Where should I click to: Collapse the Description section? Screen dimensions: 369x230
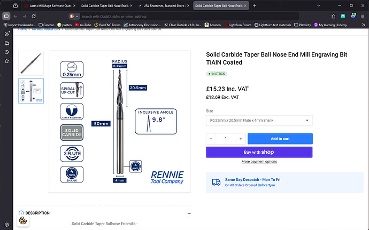click(189, 213)
